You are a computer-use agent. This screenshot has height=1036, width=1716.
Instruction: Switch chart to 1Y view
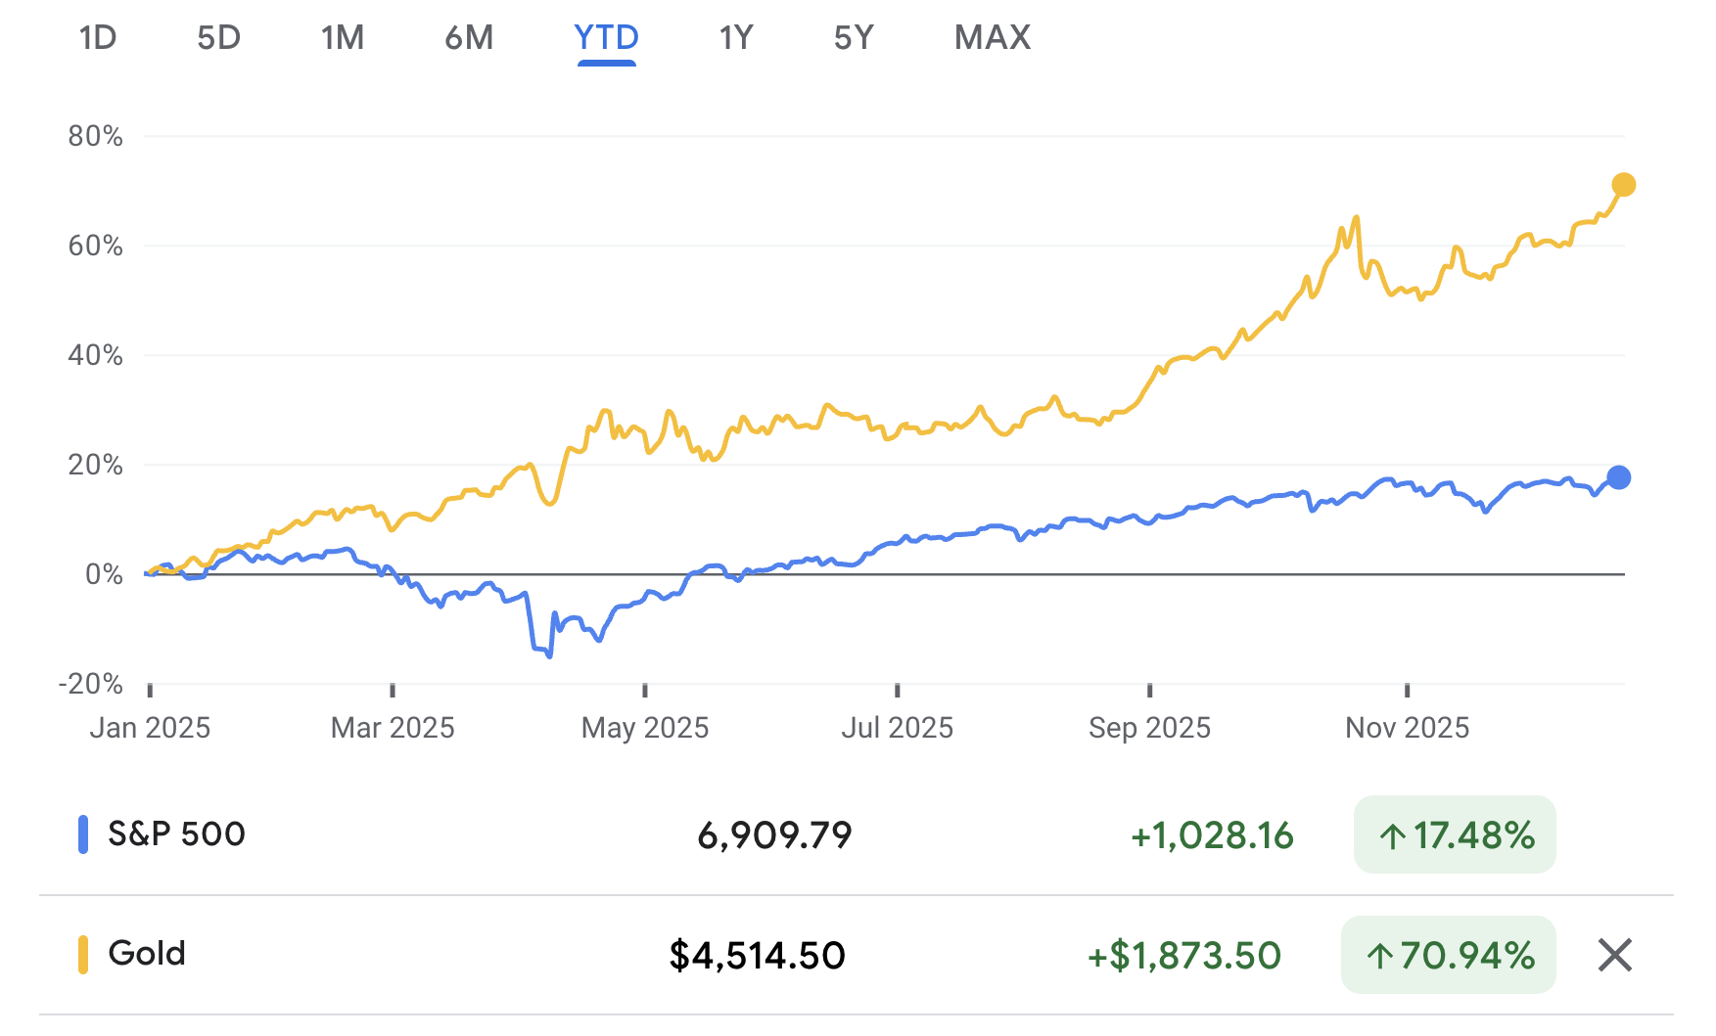[x=736, y=38]
